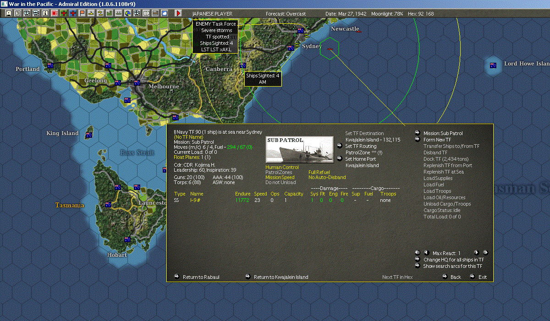Click the Float Planes: 1 (1) text

point(192,157)
